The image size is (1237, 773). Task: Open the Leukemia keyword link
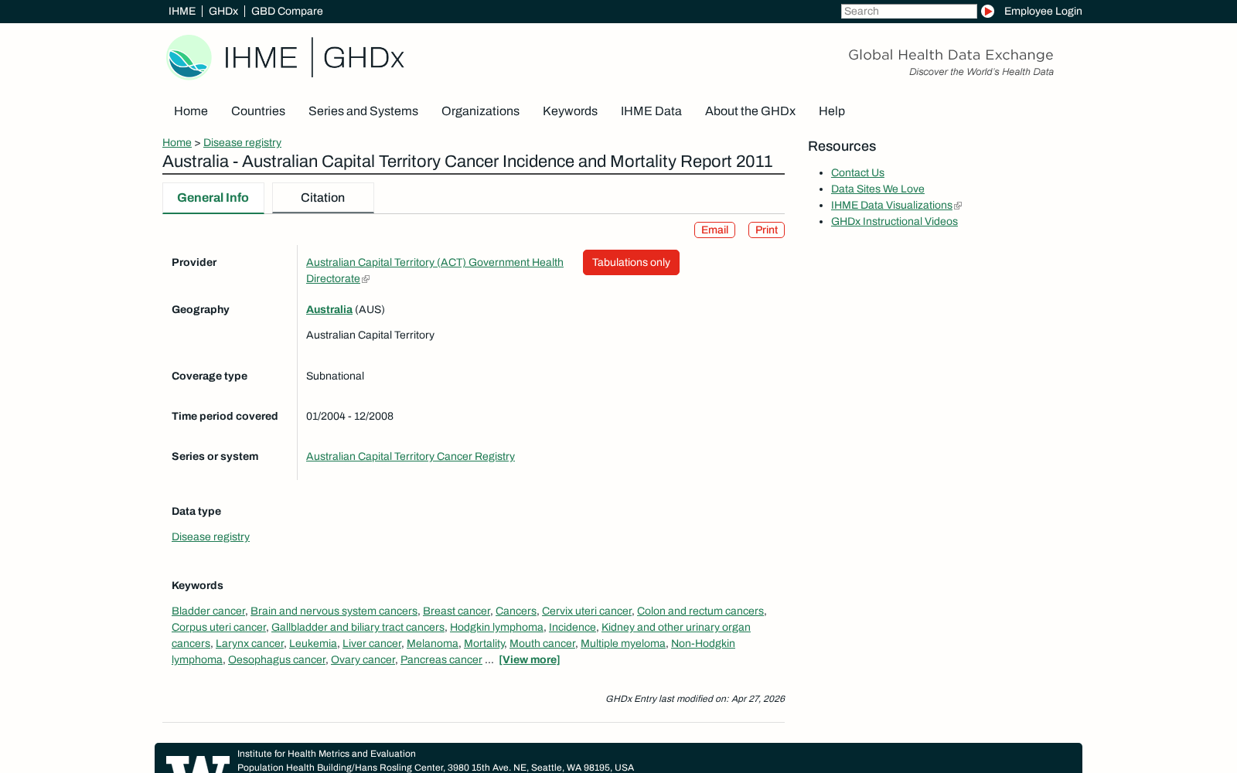313,643
